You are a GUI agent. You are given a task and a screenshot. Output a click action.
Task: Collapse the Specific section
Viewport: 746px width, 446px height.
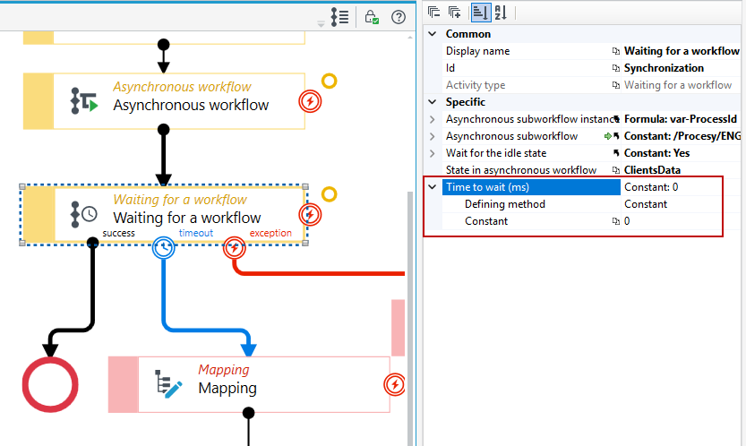[433, 102]
